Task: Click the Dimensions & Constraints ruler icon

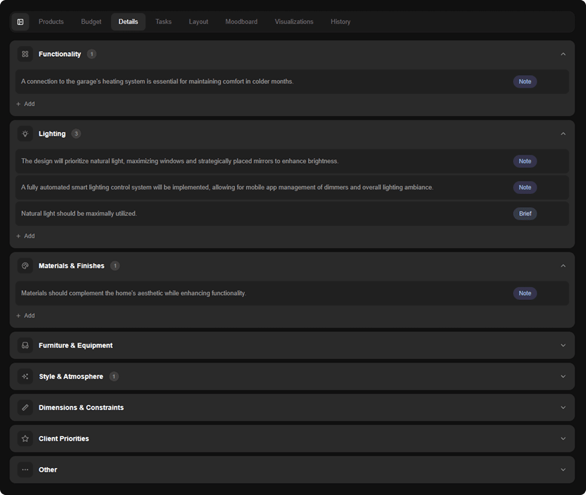Action: click(x=25, y=407)
